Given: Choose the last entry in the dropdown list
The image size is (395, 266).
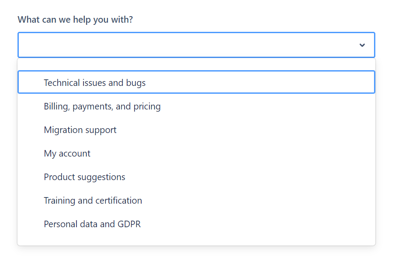Looking at the screenshot, I should click(92, 224).
